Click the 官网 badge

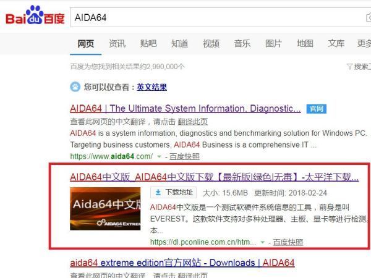[317, 109]
